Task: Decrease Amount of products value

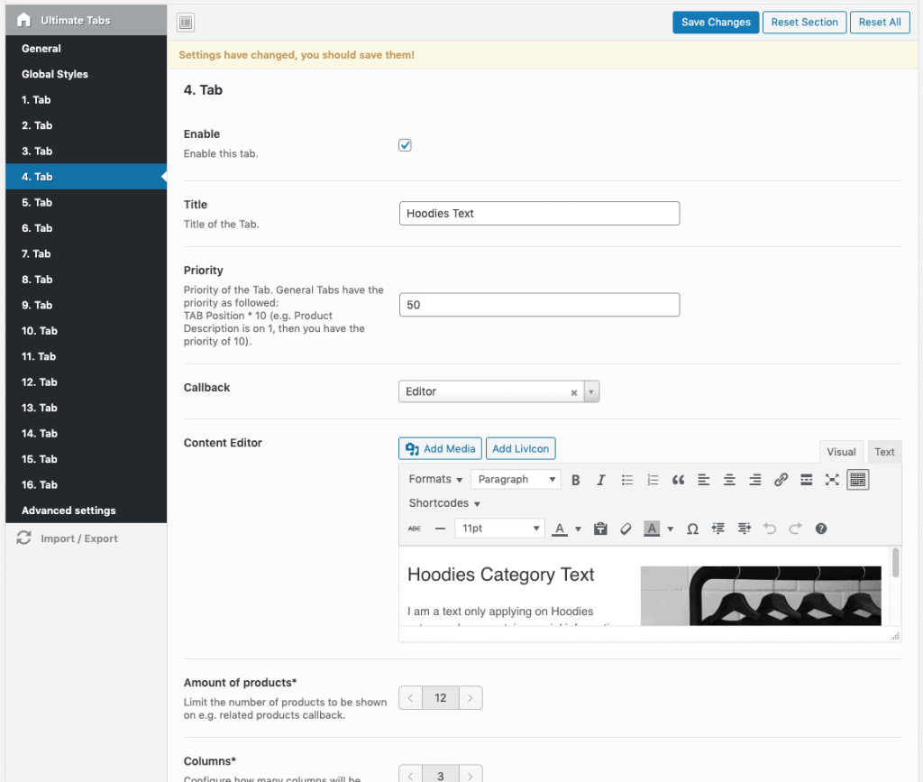Action: tap(411, 698)
